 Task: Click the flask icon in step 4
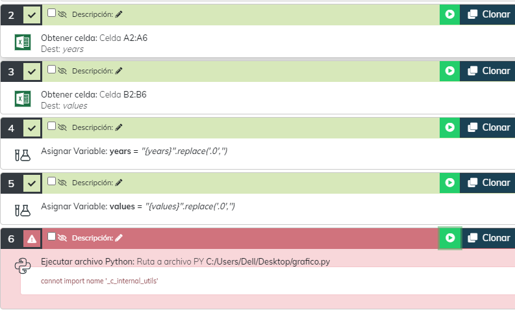pos(23,155)
